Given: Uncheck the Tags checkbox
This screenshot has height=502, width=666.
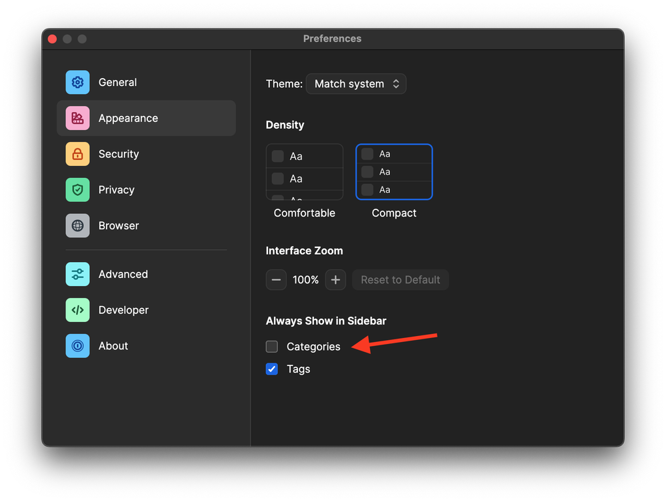Looking at the screenshot, I should pyautogui.click(x=272, y=369).
